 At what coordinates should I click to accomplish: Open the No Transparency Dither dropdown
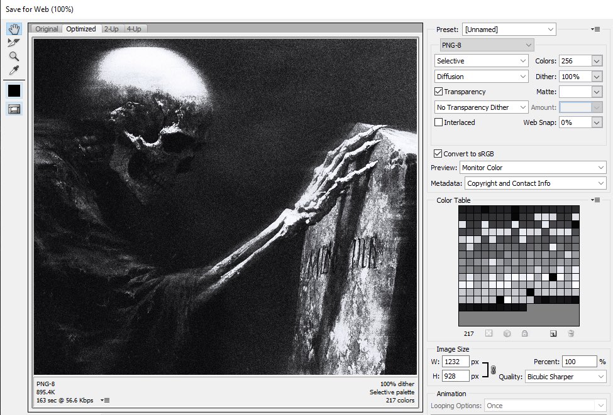[481, 107]
